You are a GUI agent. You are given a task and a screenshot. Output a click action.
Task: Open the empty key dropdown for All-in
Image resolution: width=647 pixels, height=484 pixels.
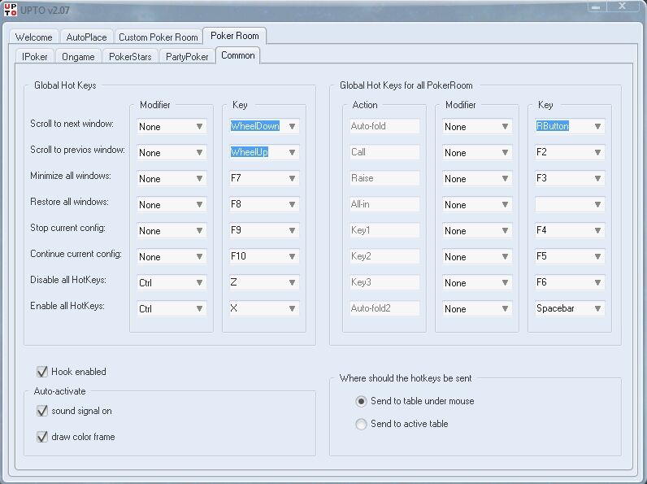pyautogui.click(x=570, y=204)
